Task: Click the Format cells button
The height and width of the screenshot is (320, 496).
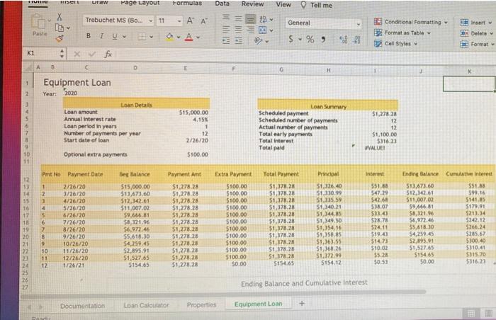Action: (x=478, y=45)
